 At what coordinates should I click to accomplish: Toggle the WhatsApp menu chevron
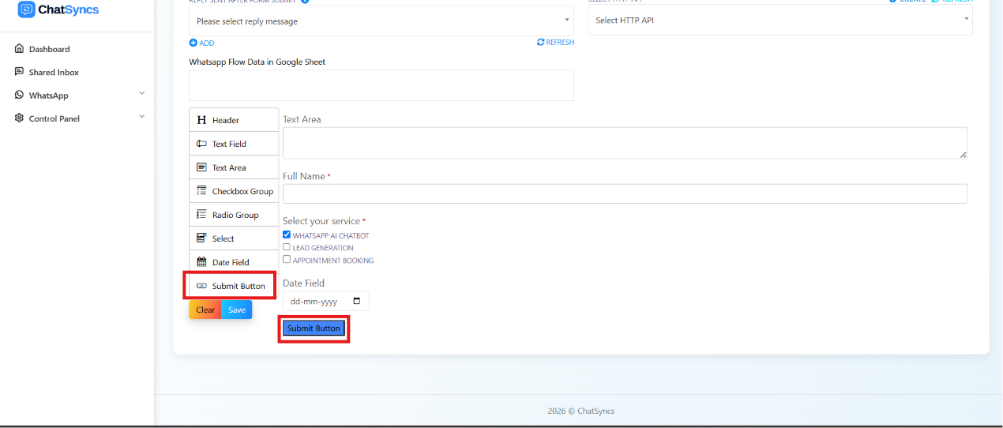pos(142,93)
